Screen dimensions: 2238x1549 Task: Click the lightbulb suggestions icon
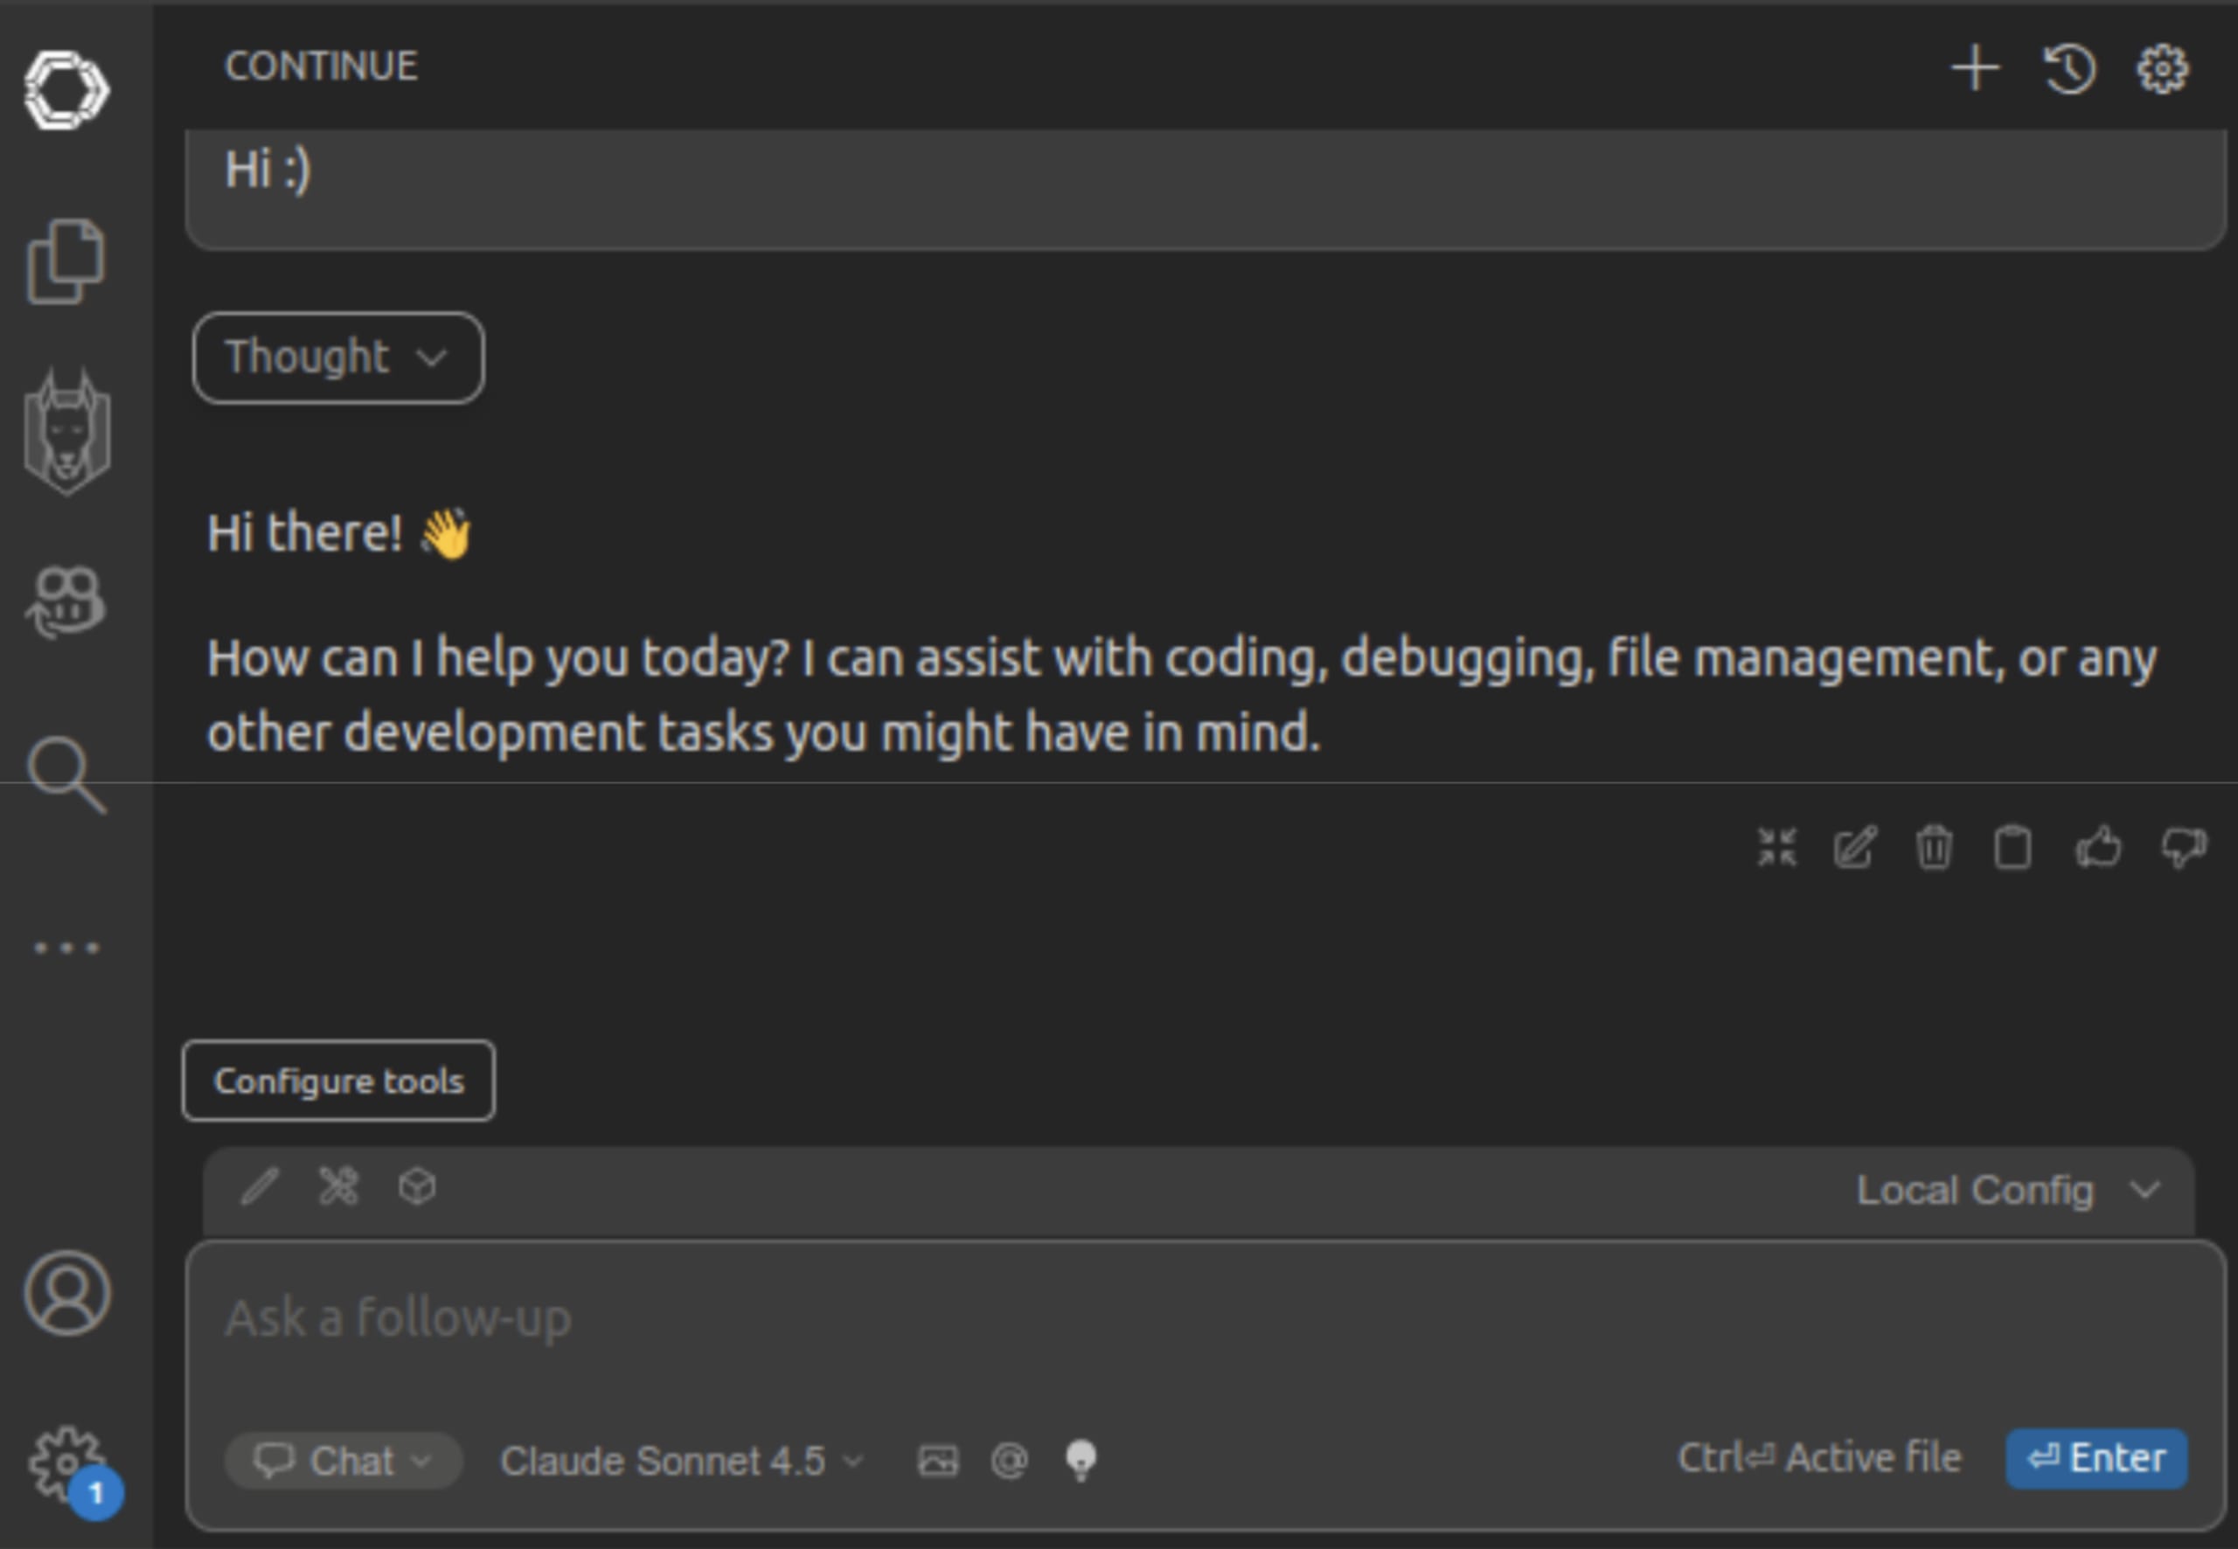[1081, 1459]
